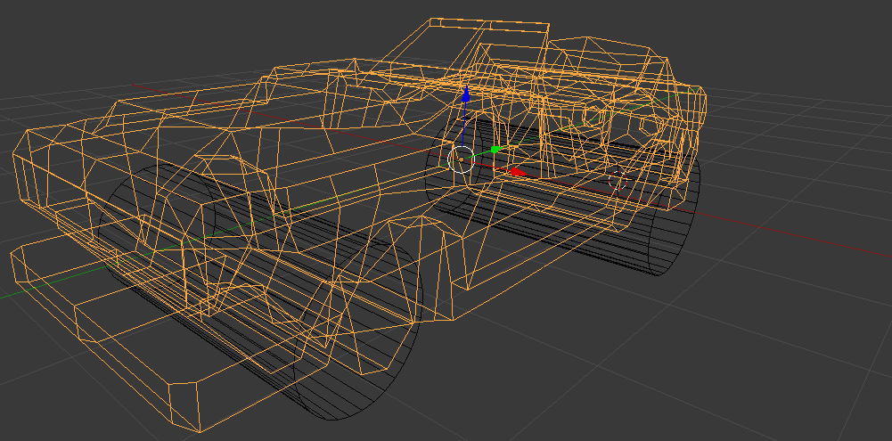
Task: Click the red-white dashed 3D cursor
Action: (618, 180)
